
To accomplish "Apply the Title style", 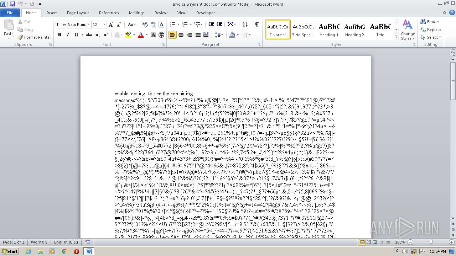I will 380,30.
